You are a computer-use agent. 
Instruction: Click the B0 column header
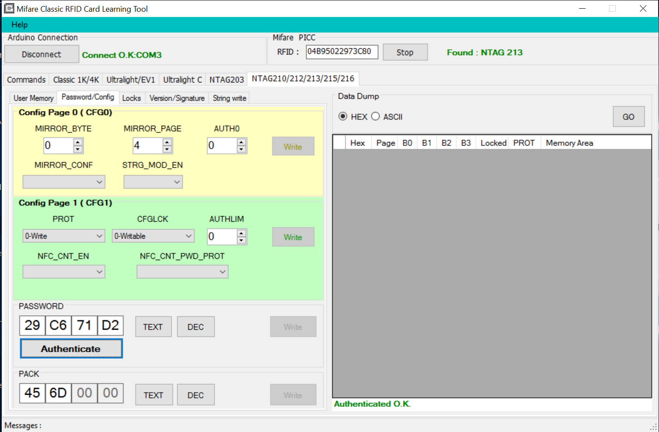point(407,143)
